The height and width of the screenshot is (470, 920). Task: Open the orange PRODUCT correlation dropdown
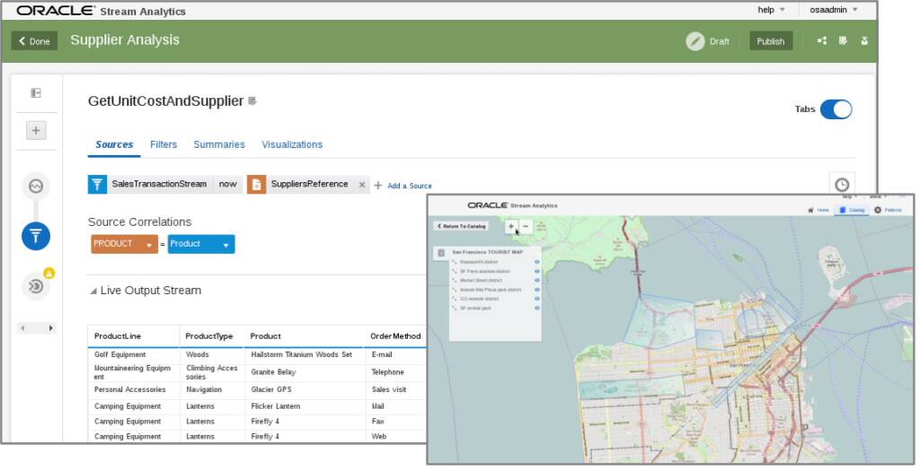tap(149, 245)
